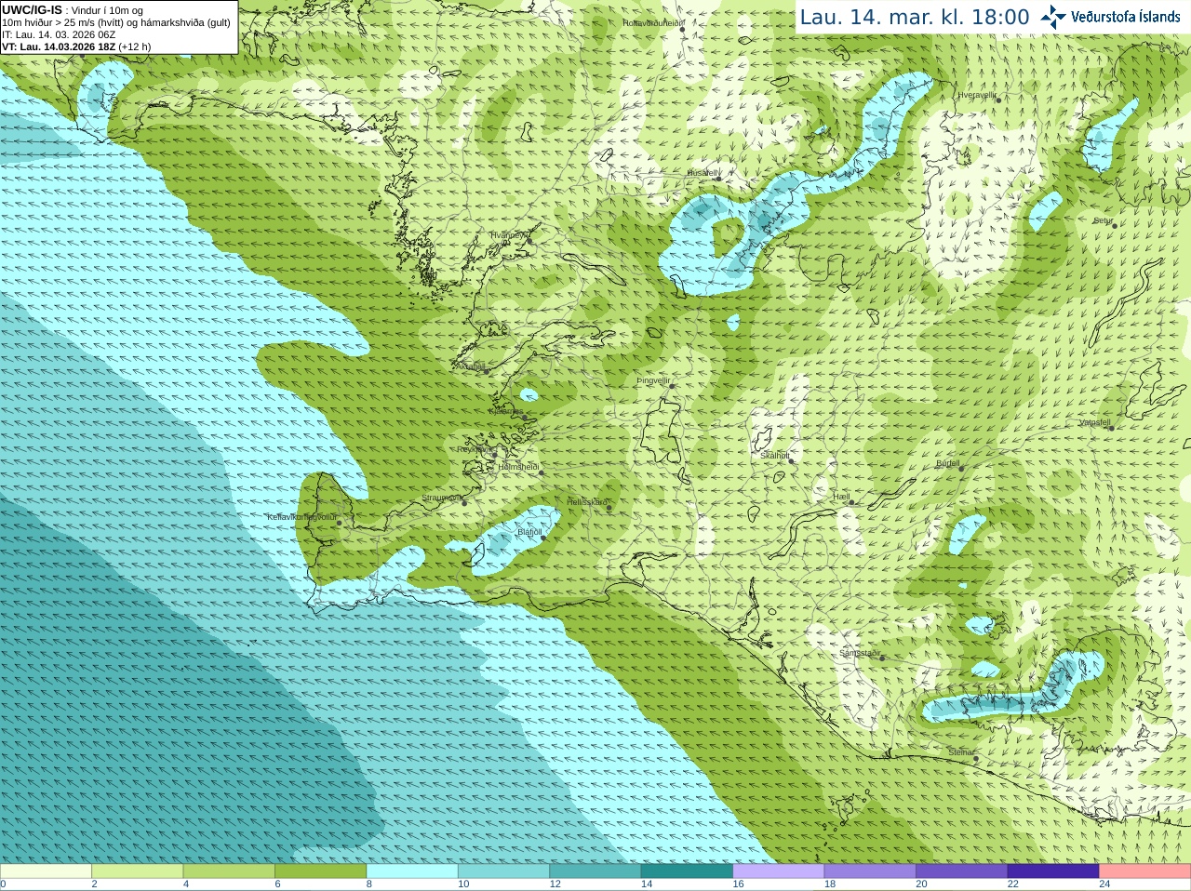The width and height of the screenshot is (1191, 891).
Task: Click the Veðurstofa Íslands logo icon
Action: pyautogui.click(x=1053, y=17)
